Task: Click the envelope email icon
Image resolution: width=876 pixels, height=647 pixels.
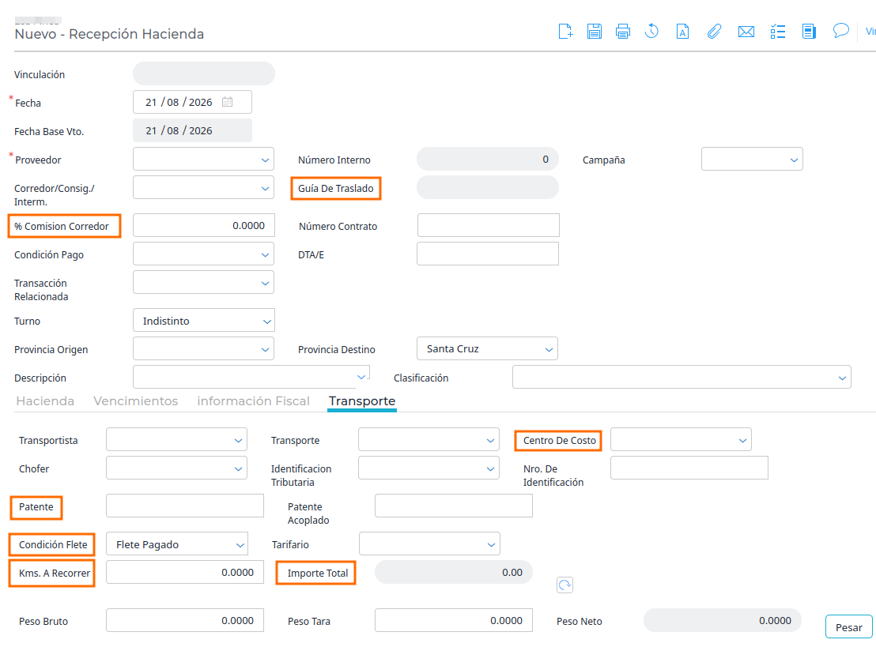Action: (x=746, y=32)
